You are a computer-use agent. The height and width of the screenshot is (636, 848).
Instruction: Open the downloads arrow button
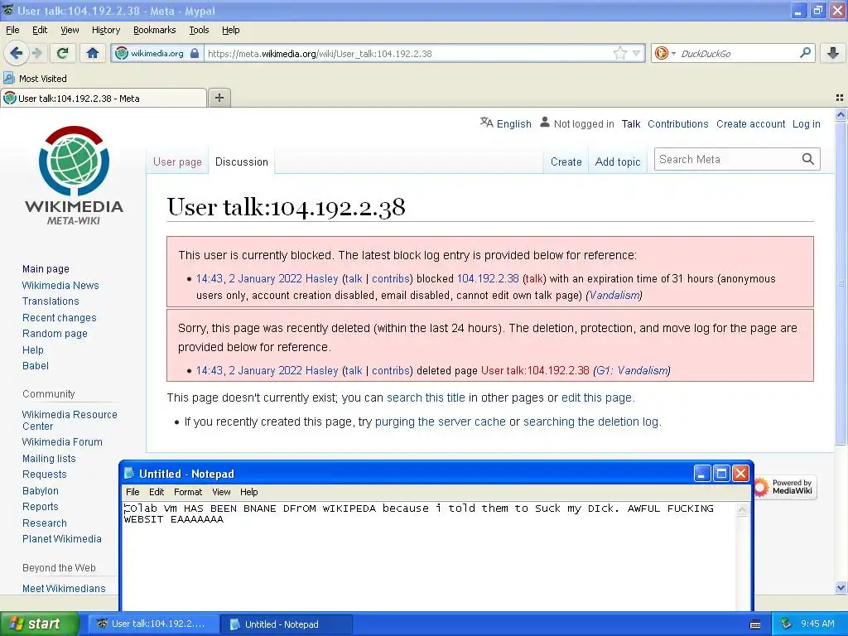pyautogui.click(x=833, y=53)
